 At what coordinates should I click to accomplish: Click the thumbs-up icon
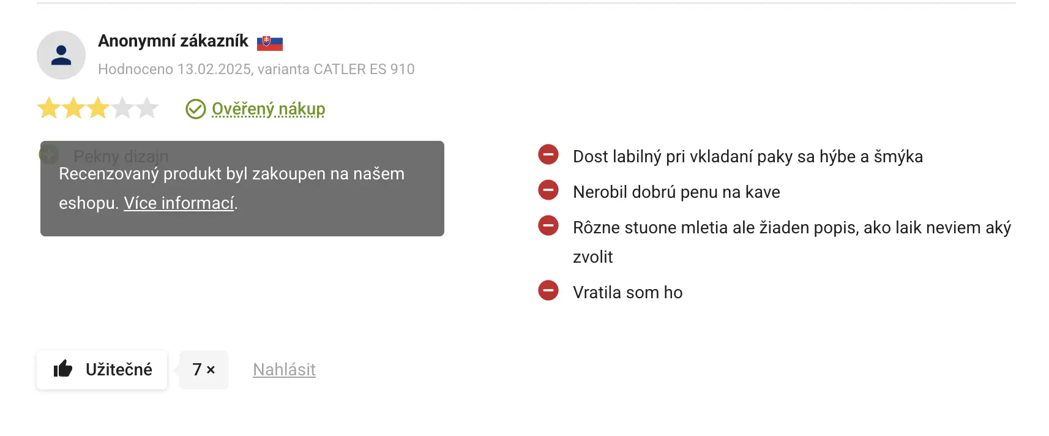[x=63, y=369]
